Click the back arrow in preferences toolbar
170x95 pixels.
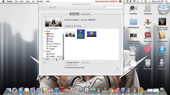tap(42, 7)
